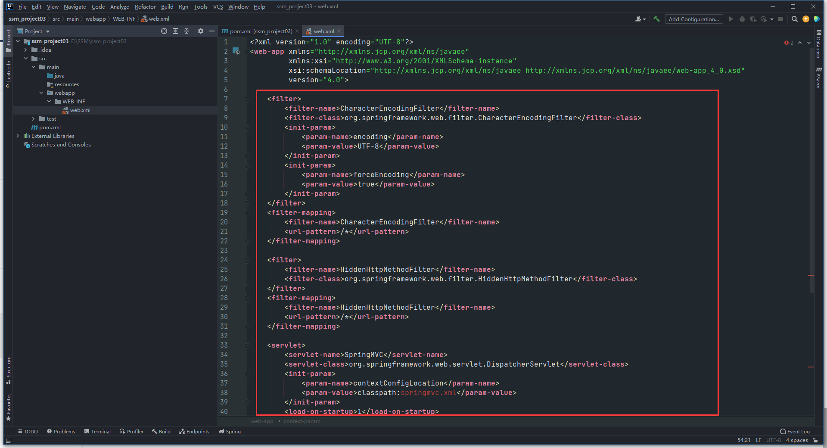Click the Select Opened File locate icon
827x448 pixels.
coord(164,31)
